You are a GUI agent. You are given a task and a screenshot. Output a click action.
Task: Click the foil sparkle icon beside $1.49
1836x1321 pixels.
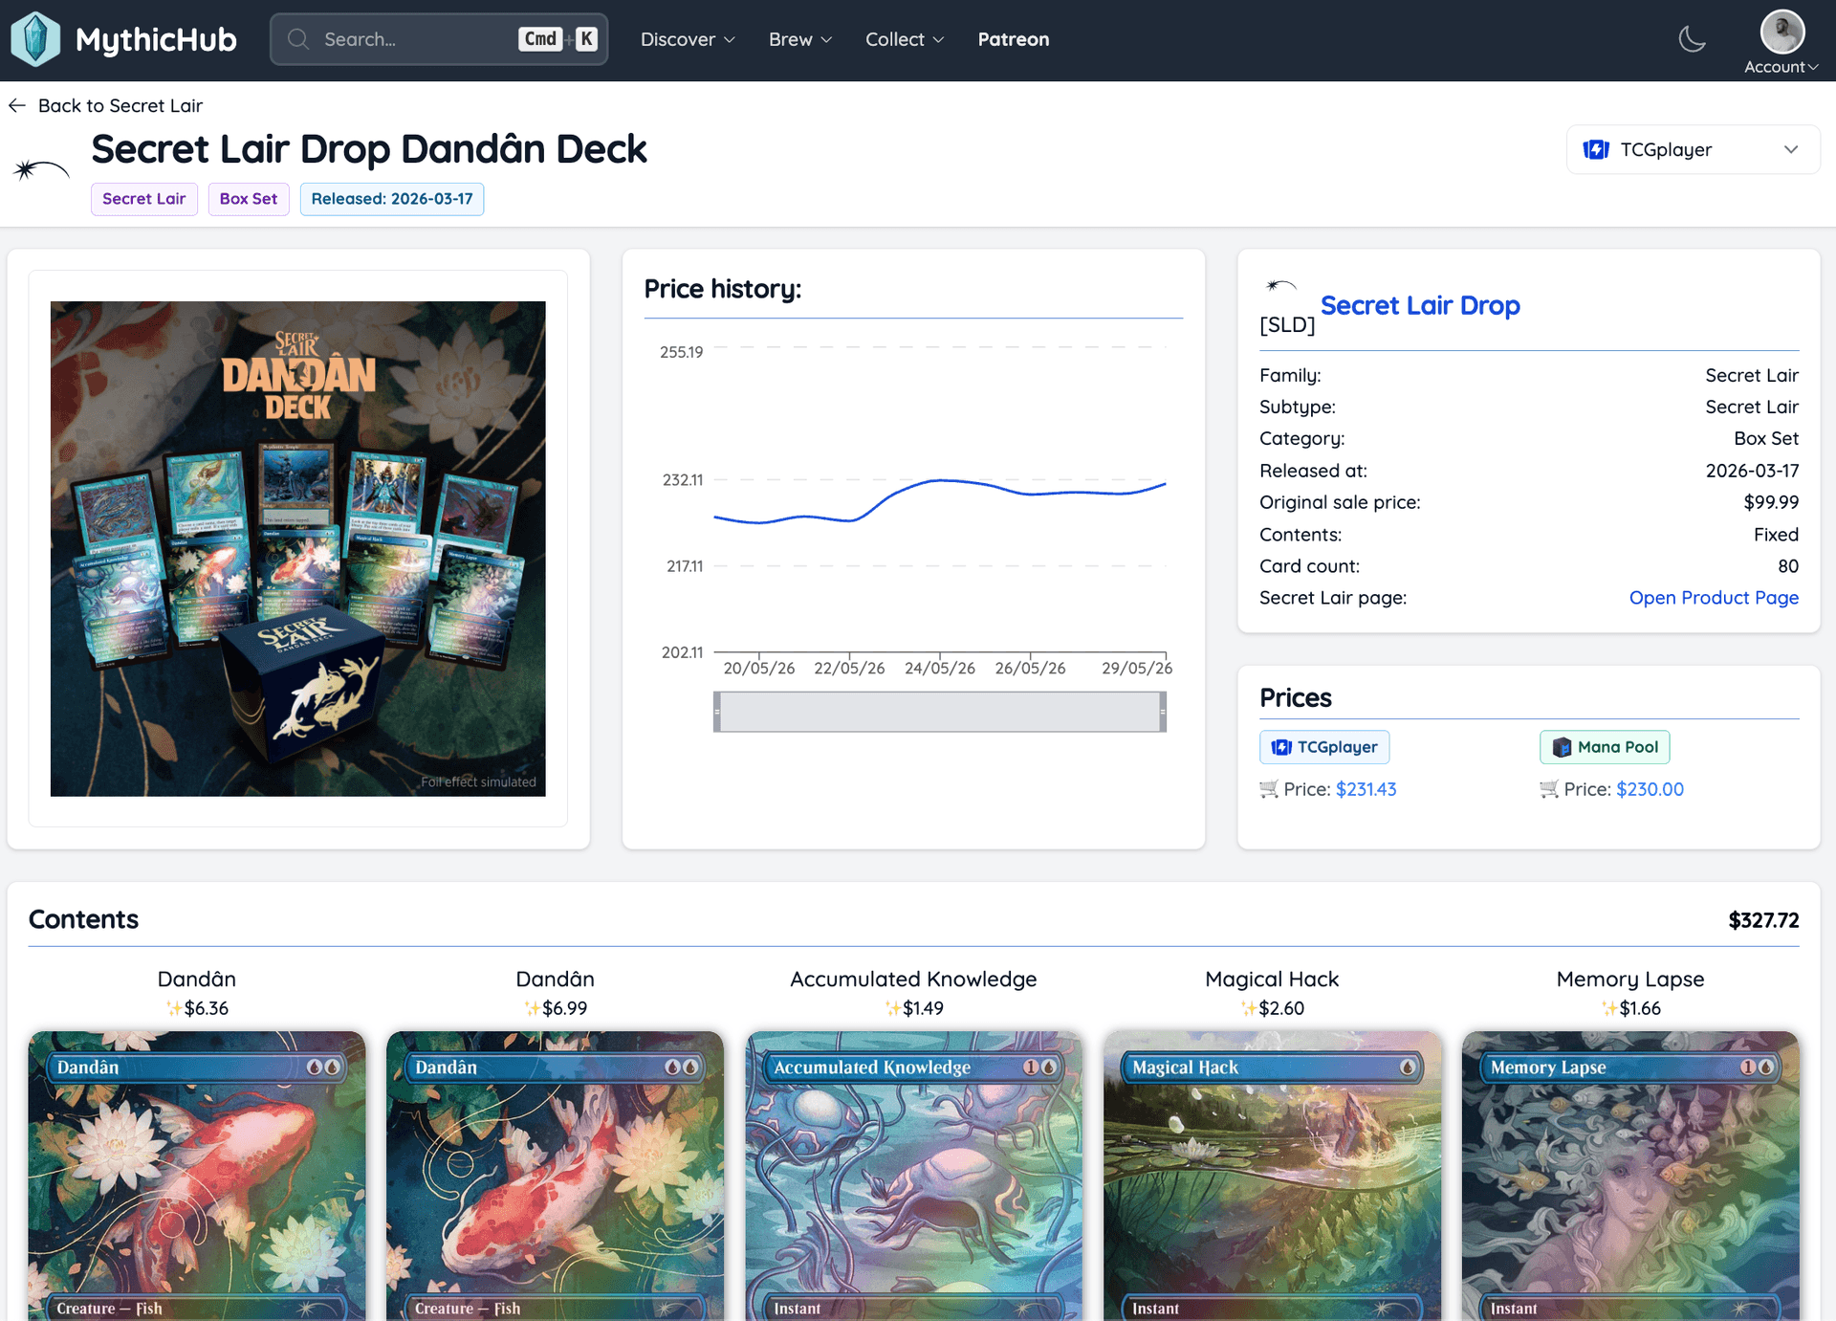point(892,1007)
